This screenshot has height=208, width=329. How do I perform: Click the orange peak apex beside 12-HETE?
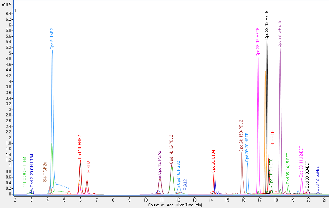(265, 71)
